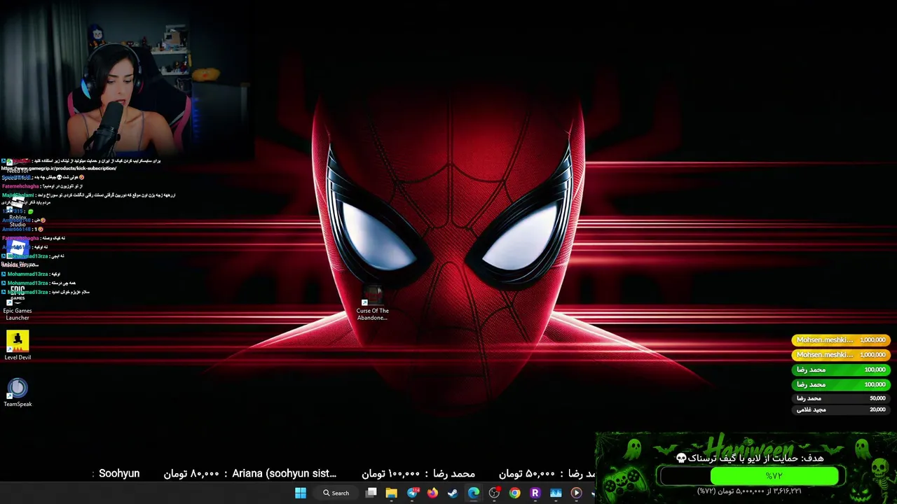Screen dimensions: 897x504
Task: Open File Explorer from the taskbar
Action: (x=392, y=493)
